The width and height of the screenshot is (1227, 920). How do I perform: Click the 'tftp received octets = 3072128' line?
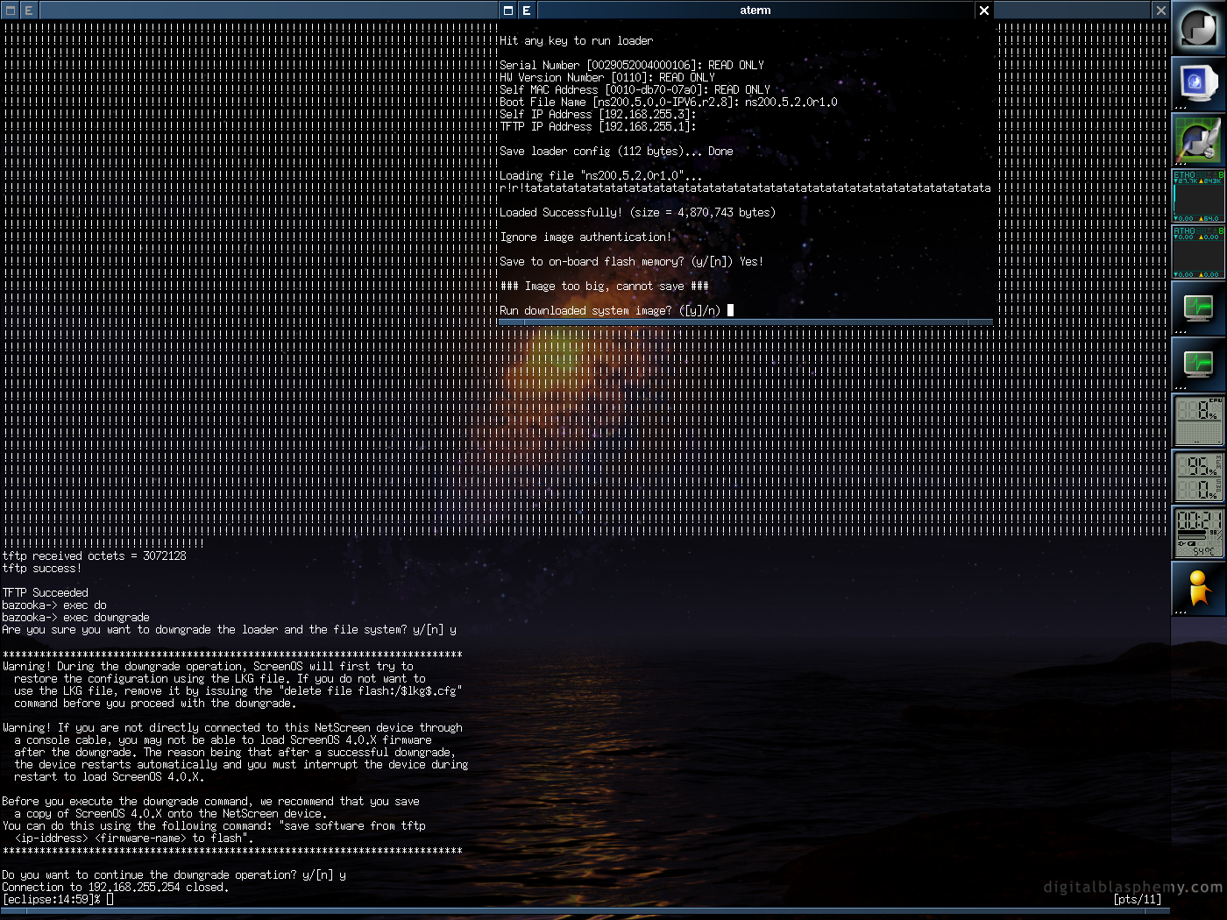pyautogui.click(x=94, y=556)
